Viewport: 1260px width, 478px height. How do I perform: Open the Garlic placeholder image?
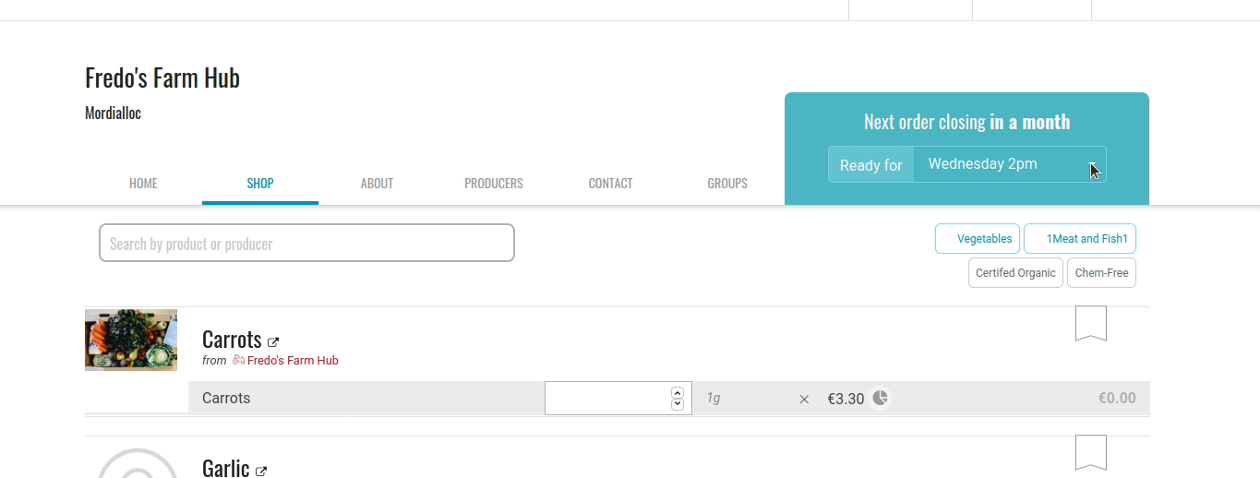(138, 463)
